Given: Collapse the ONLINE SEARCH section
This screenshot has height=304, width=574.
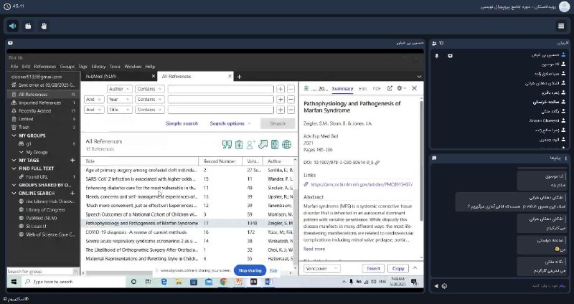Looking at the screenshot, I should (x=14, y=193).
